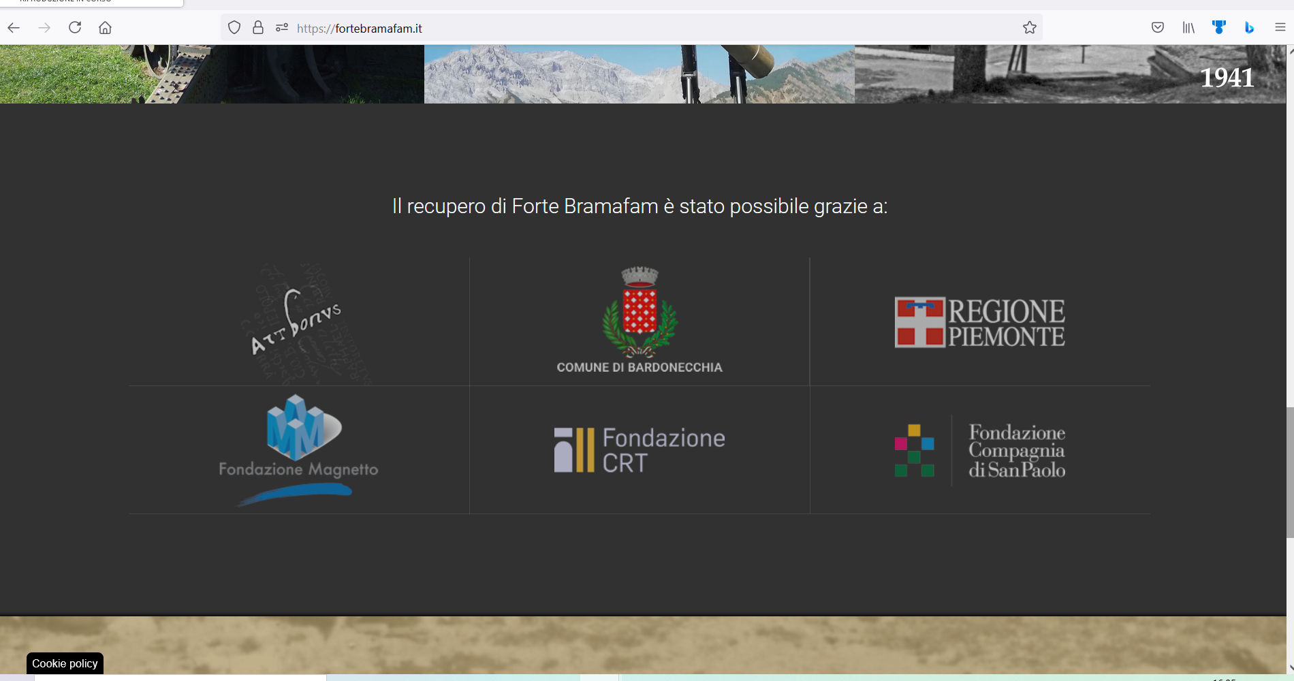Click the 1941 historical photo thumbnail
The image size is (1294, 681).
(x=1069, y=74)
